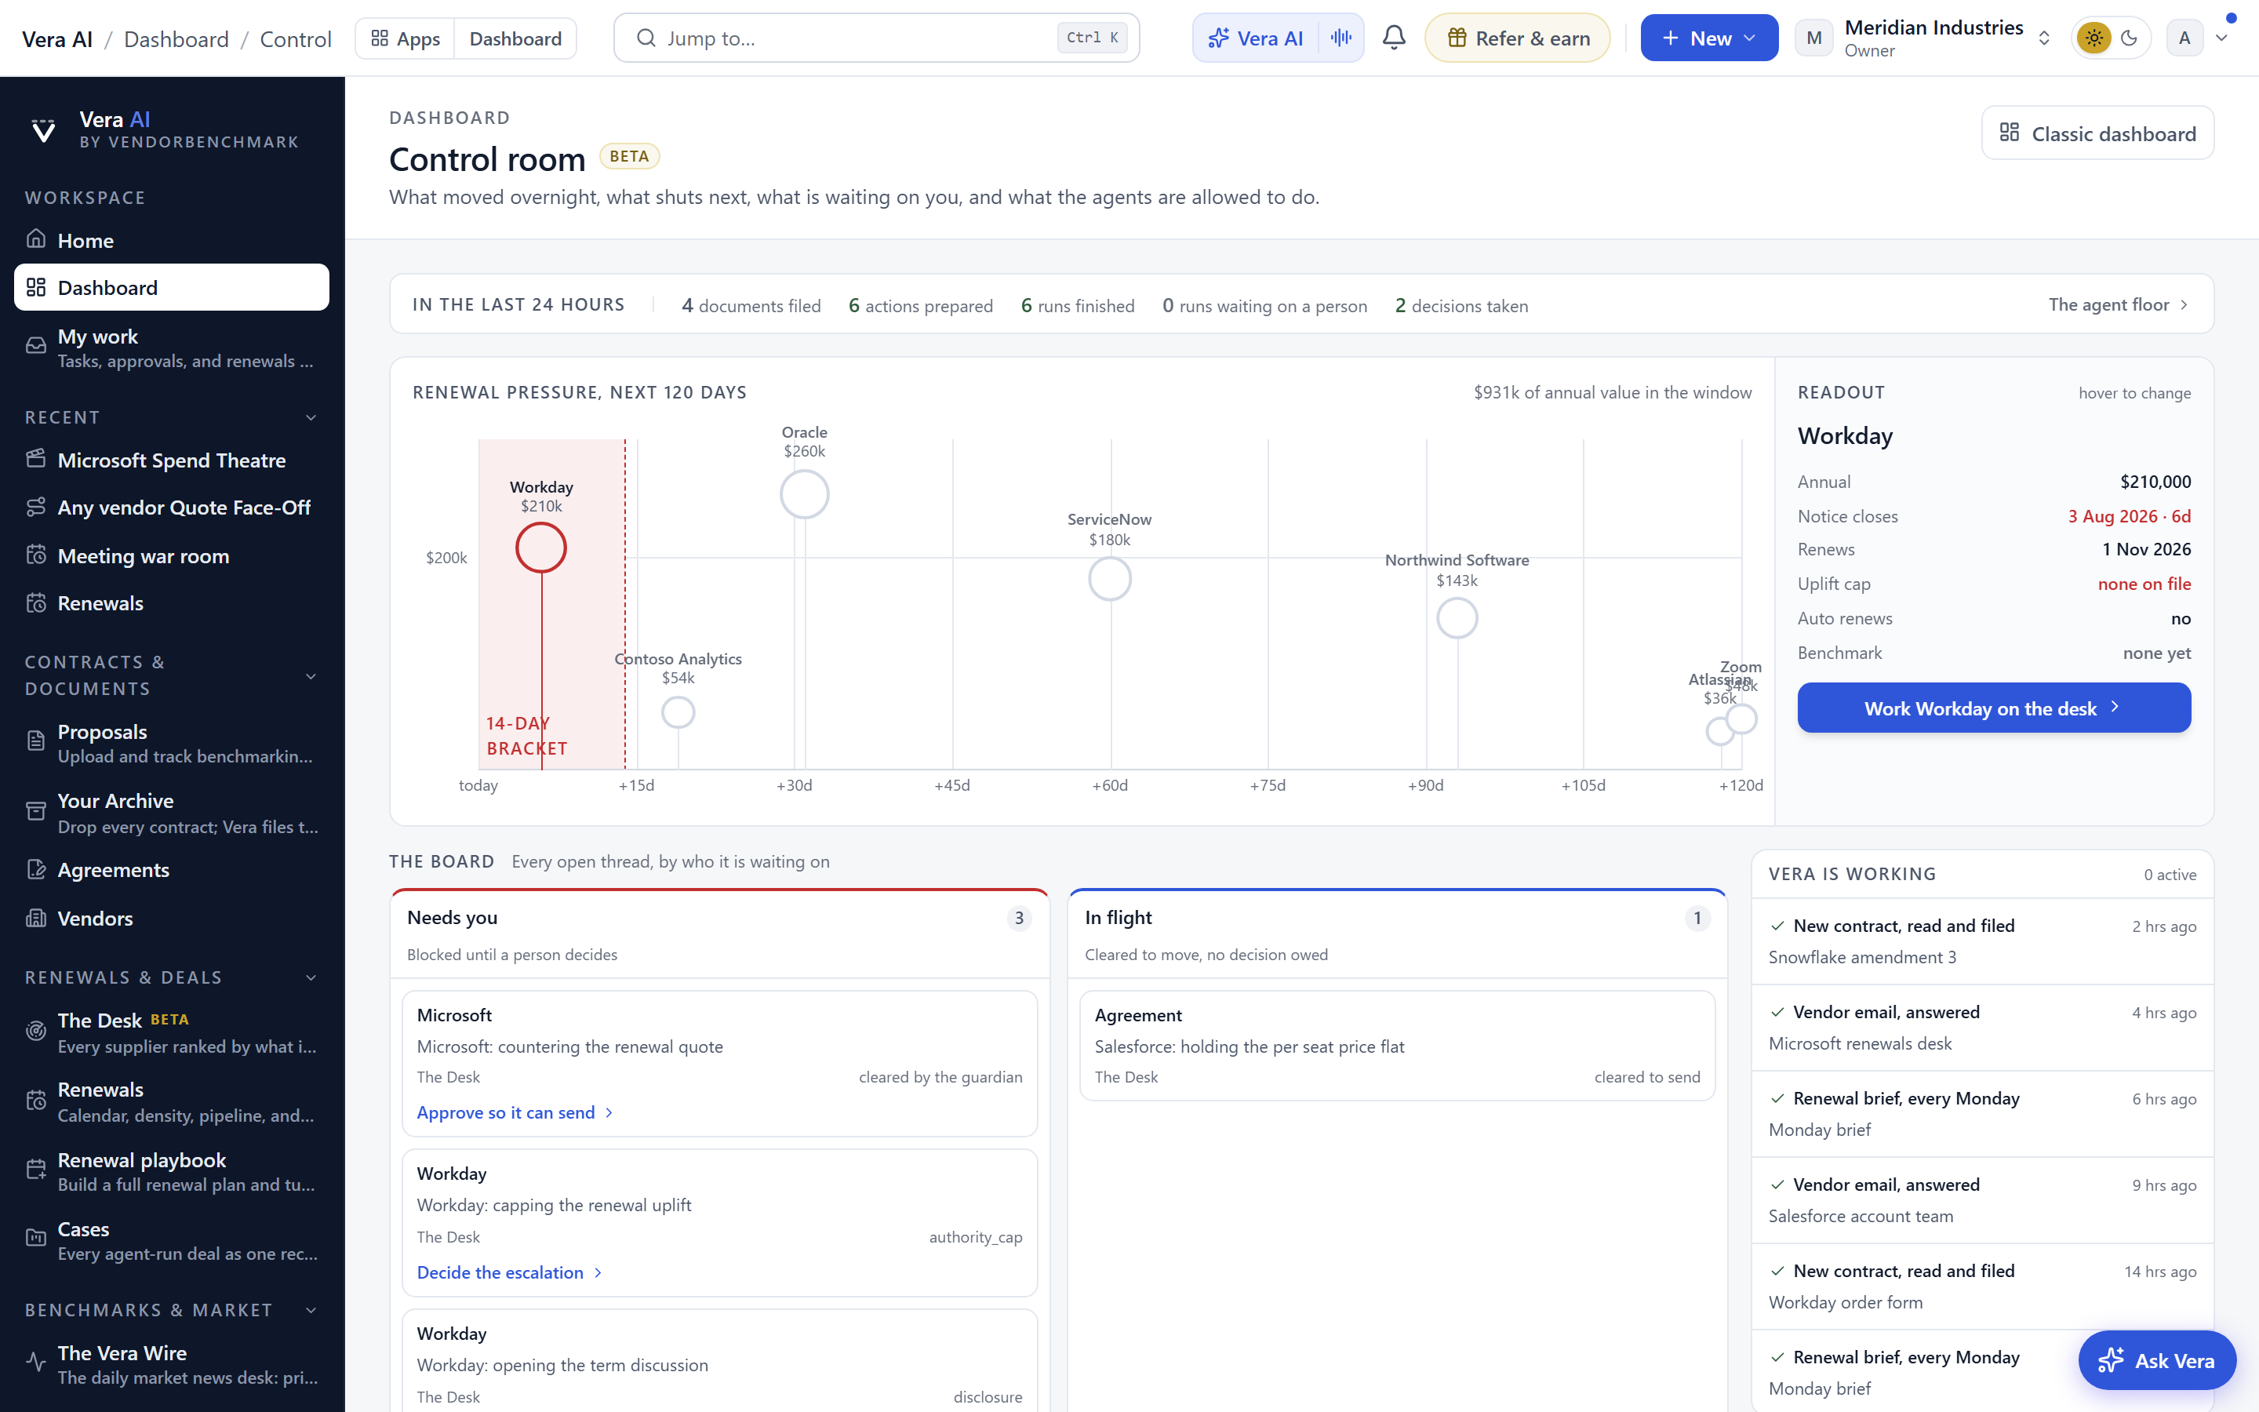Click the notifications bell icon
The width and height of the screenshot is (2259, 1412).
1394,38
